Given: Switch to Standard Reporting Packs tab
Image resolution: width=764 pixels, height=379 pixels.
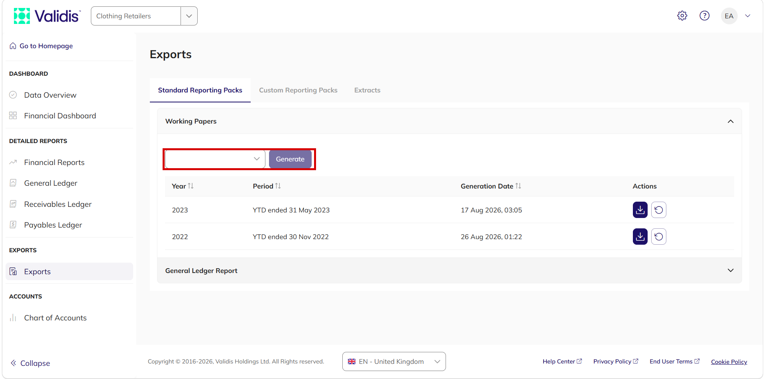Looking at the screenshot, I should pos(200,90).
